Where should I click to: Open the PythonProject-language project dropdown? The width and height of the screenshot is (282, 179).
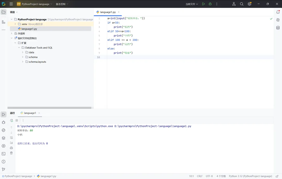coord(34,4)
